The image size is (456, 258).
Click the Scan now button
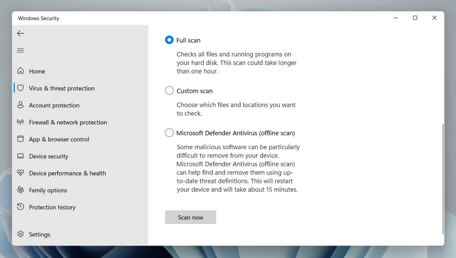coord(191,217)
